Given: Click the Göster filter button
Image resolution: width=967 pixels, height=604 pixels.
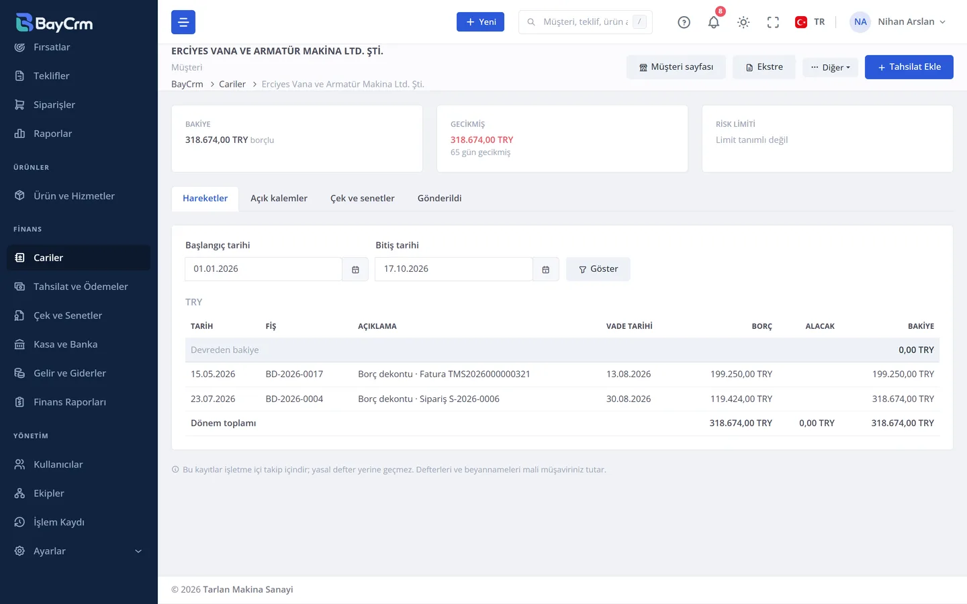Looking at the screenshot, I should [598, 269].
